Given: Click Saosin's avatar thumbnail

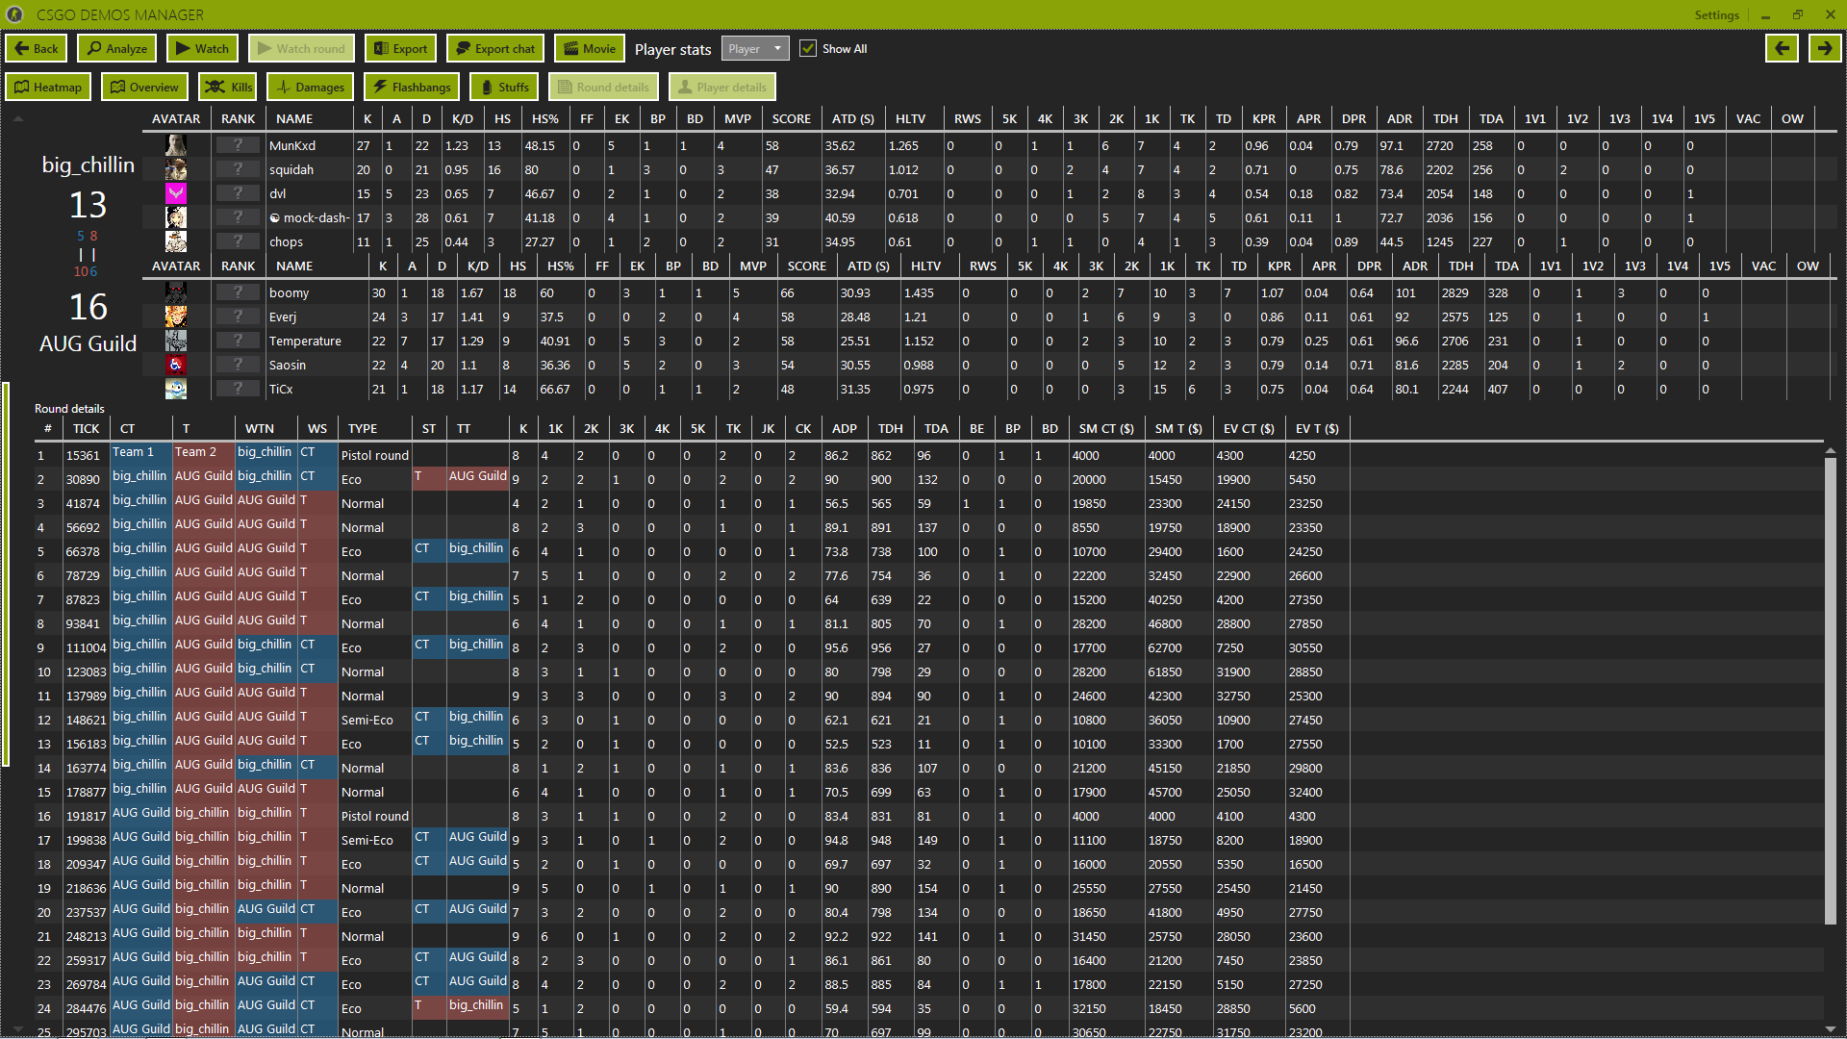Looking at the screenshot, I should 176,365.
